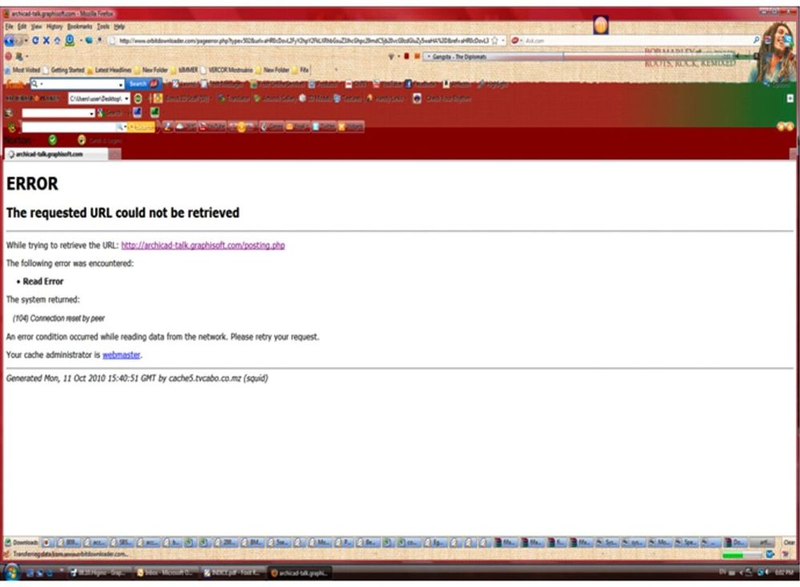Click the red Search button in the first toolbar
The image size is (800, 587).
(x=143, y=84)
